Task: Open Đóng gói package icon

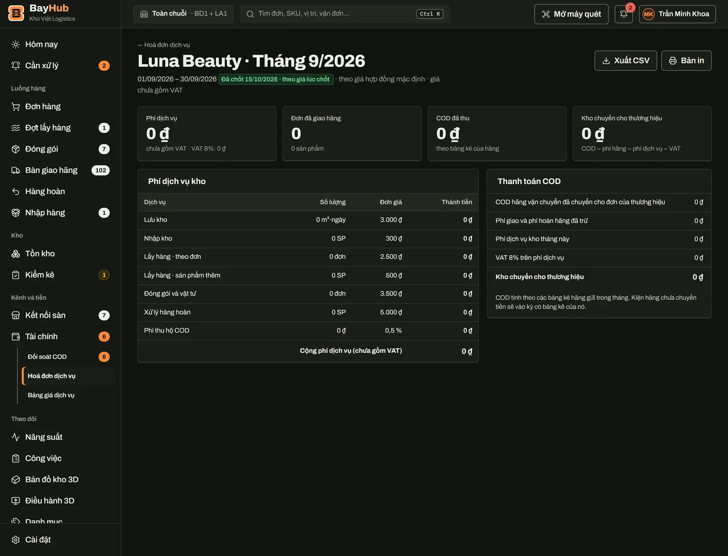Action: point(16,149)
